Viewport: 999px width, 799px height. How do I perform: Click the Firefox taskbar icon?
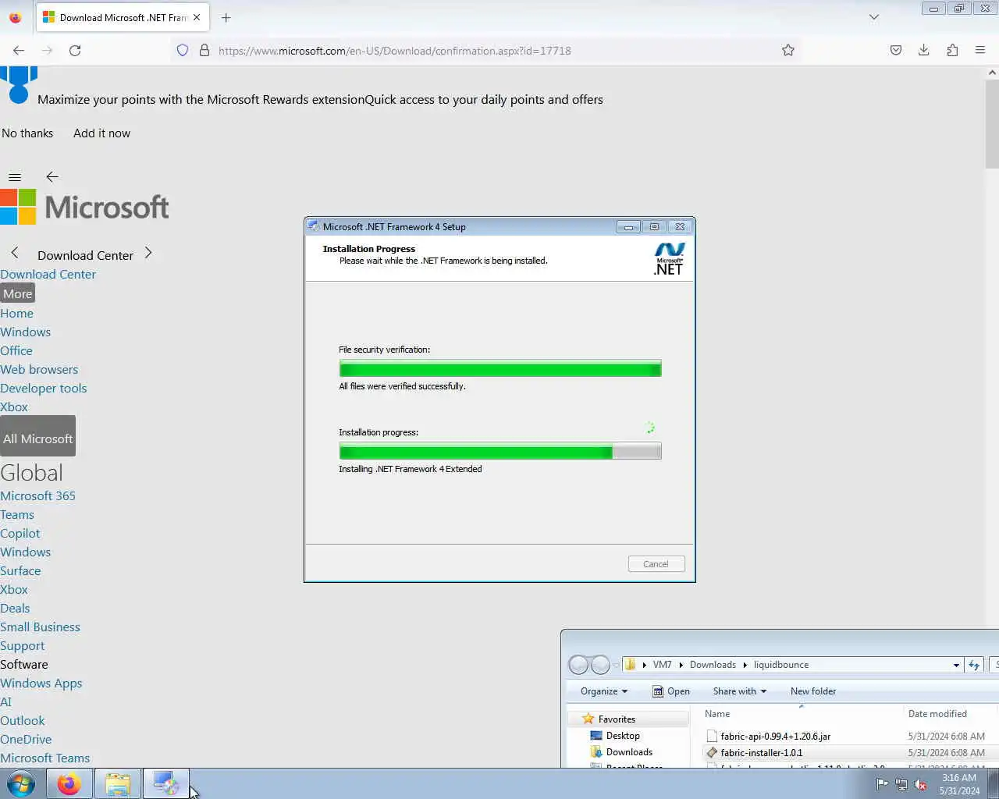coord(69,783)
